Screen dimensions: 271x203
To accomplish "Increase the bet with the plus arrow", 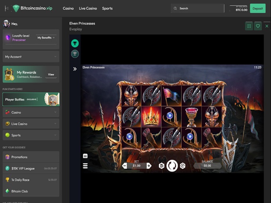I will click(x=149, y=166).
